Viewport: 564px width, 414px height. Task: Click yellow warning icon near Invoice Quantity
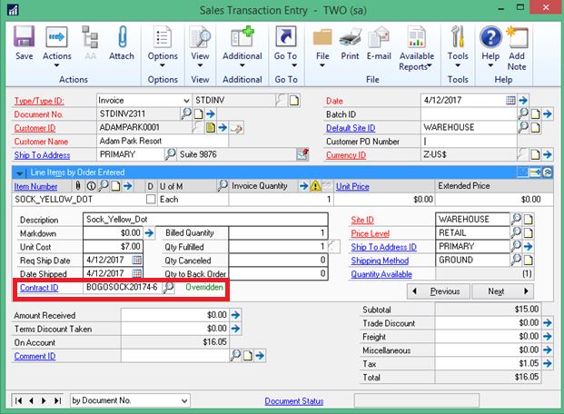315,186
